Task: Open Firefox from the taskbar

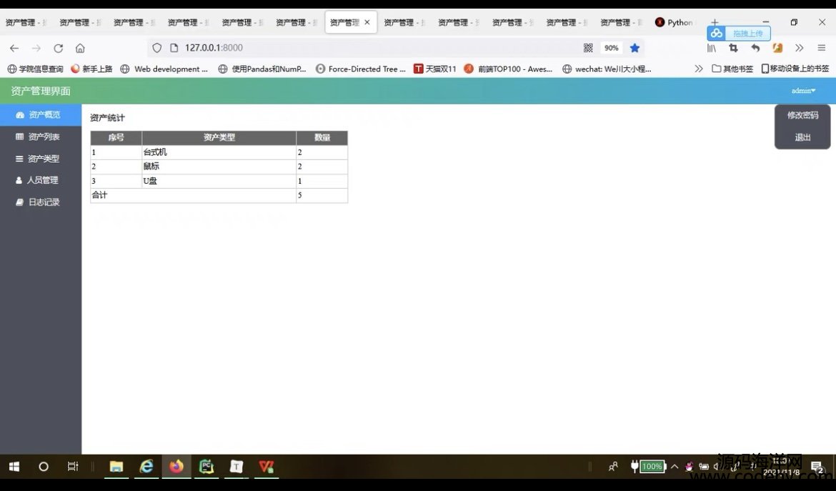Action: pos(176,467)
